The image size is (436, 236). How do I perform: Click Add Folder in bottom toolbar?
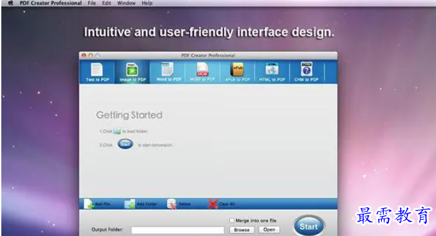(140, 204)
